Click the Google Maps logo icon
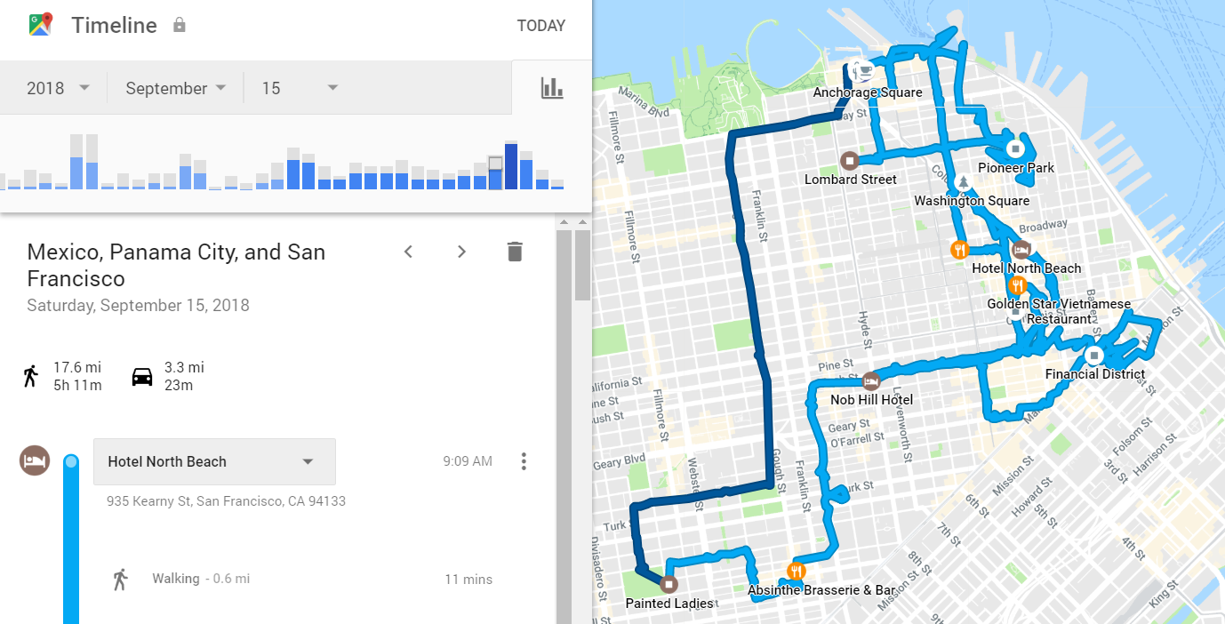This screenshot has height=624, width=1225. click(40, 24)
